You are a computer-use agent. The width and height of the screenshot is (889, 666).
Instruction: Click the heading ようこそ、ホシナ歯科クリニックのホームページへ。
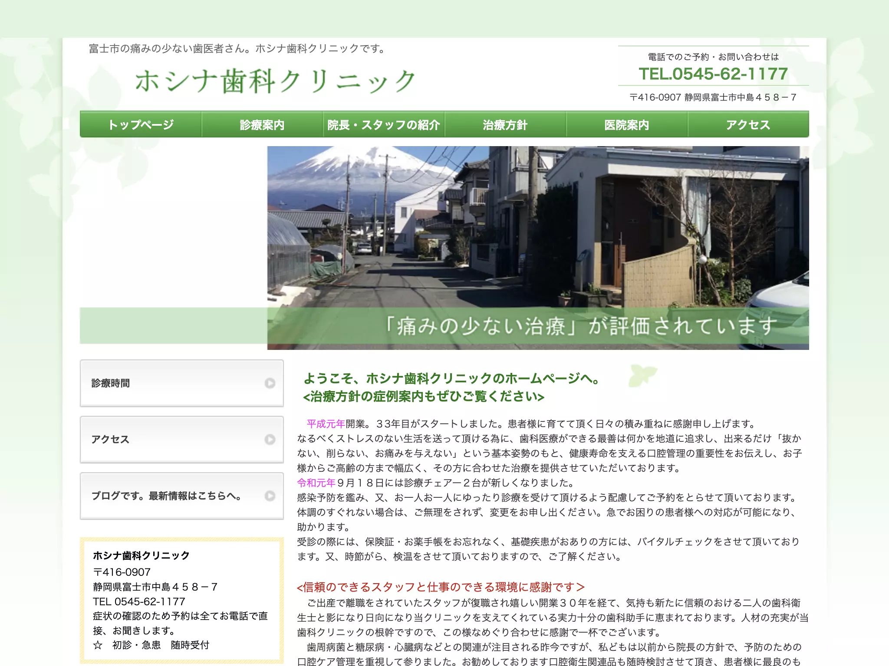coord(451,379)
